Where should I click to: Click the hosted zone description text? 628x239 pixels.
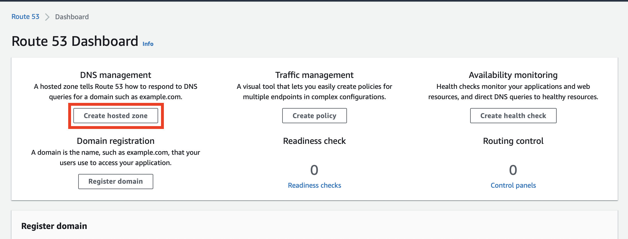(116, 92)
